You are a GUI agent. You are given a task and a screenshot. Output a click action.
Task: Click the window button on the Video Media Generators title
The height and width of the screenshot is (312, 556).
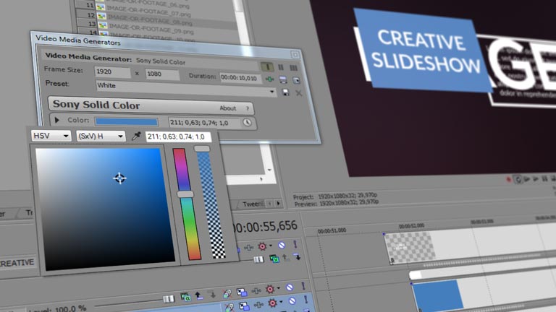click(x=295, y=55)
